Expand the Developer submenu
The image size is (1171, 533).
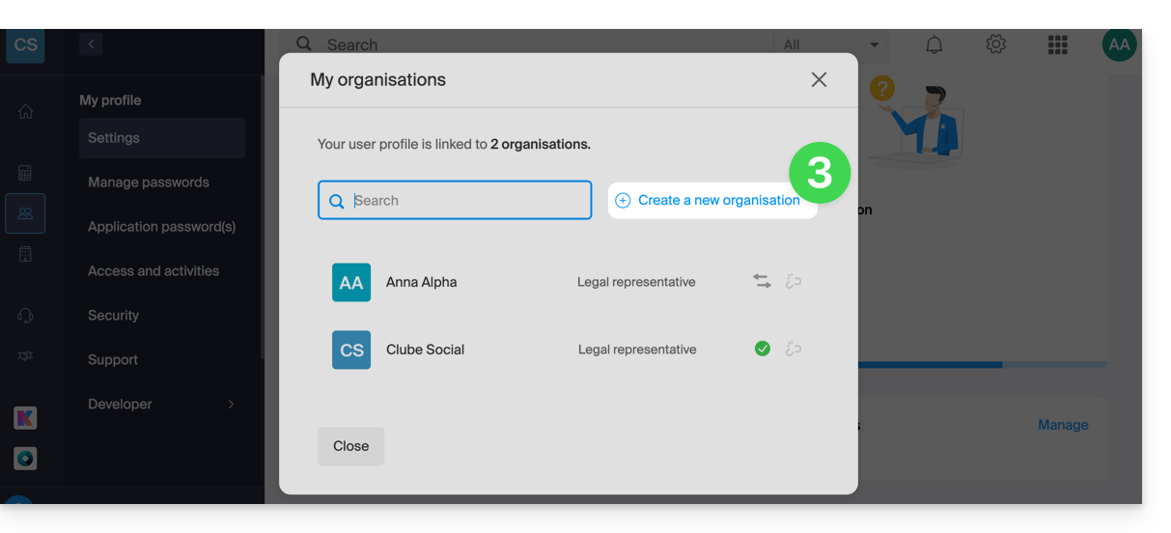click(x=231, y=405)
